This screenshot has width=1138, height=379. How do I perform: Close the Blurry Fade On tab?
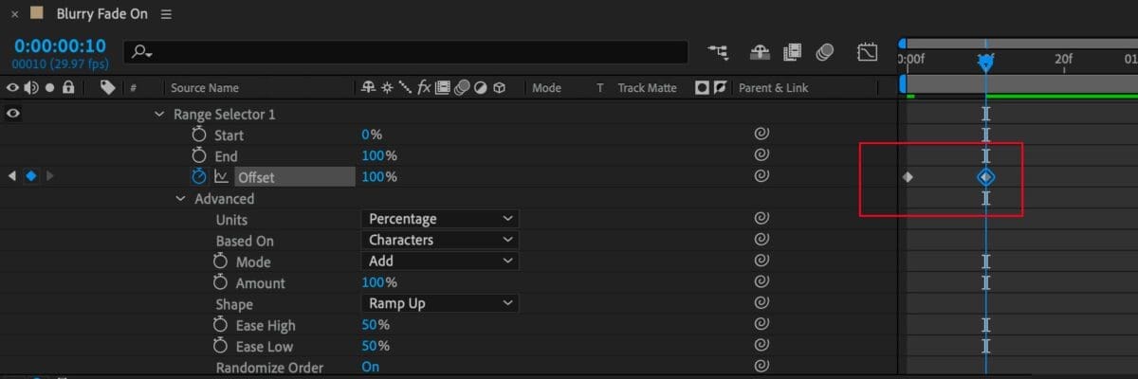[x=14, y=14]
